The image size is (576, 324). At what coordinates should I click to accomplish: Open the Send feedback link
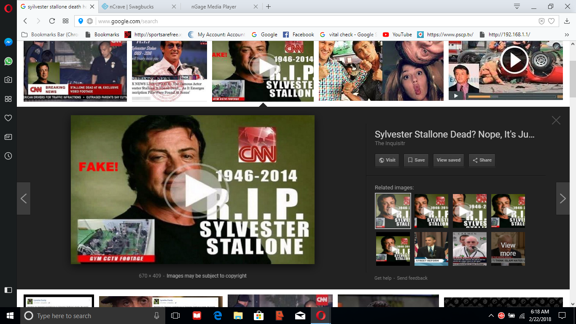412,278
